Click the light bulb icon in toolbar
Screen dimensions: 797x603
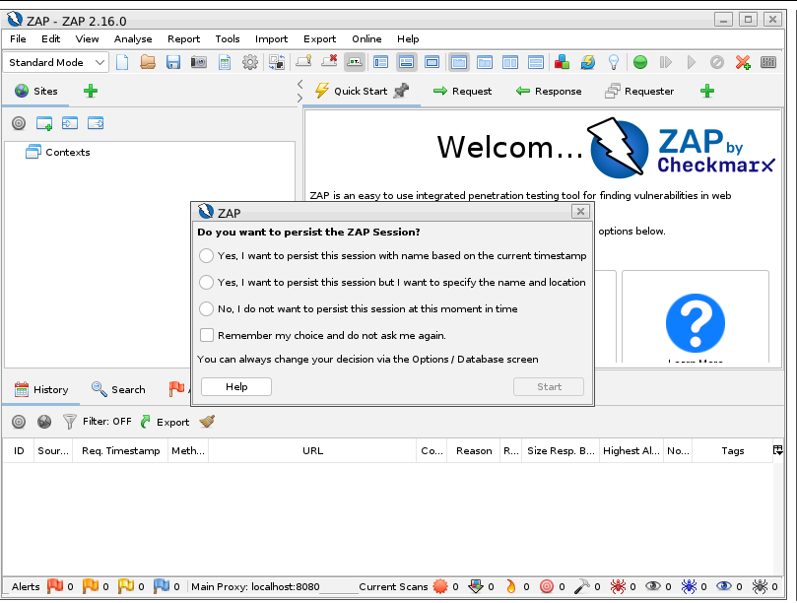[x=613, y=62]
